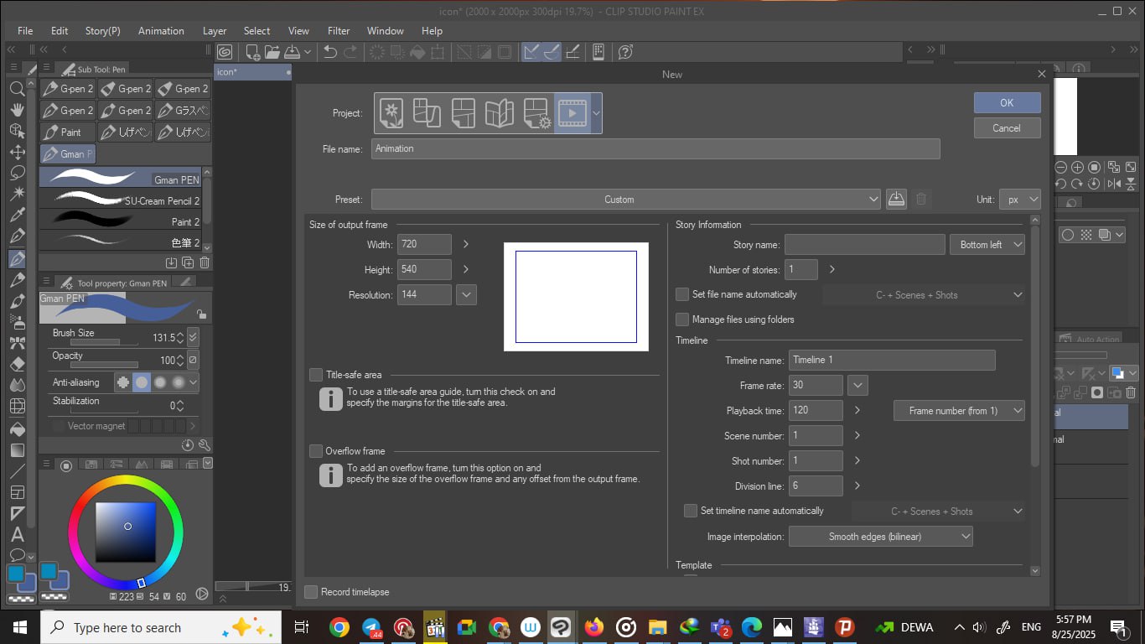1145x644 pixels.
Task: Open the Filter menu
Action: tap(339, 31)
